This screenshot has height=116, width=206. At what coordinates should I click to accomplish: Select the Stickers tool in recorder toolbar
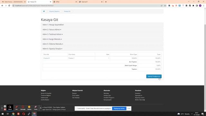(x=29, y=107)
